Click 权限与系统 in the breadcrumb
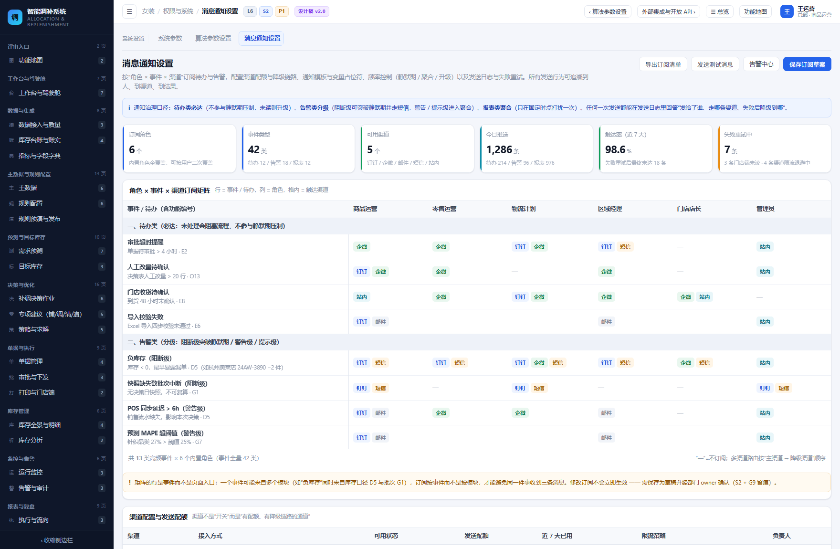 click(178, 11)
